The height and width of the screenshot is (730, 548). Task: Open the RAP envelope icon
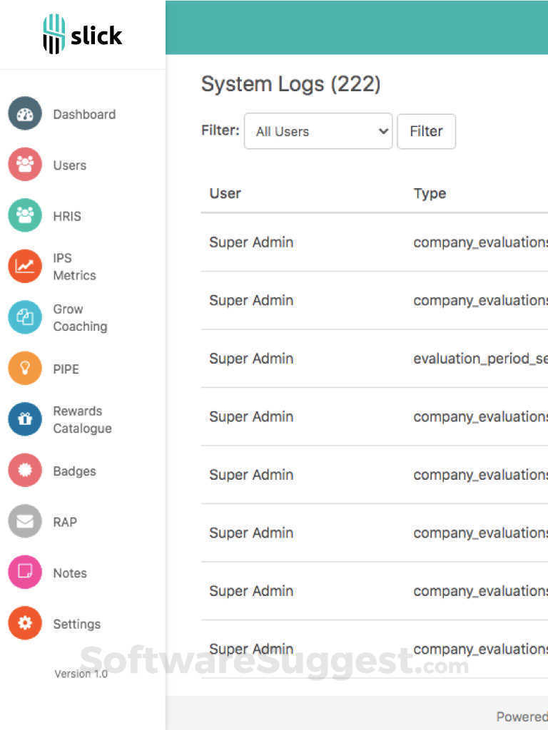click(x=24, y=521)
